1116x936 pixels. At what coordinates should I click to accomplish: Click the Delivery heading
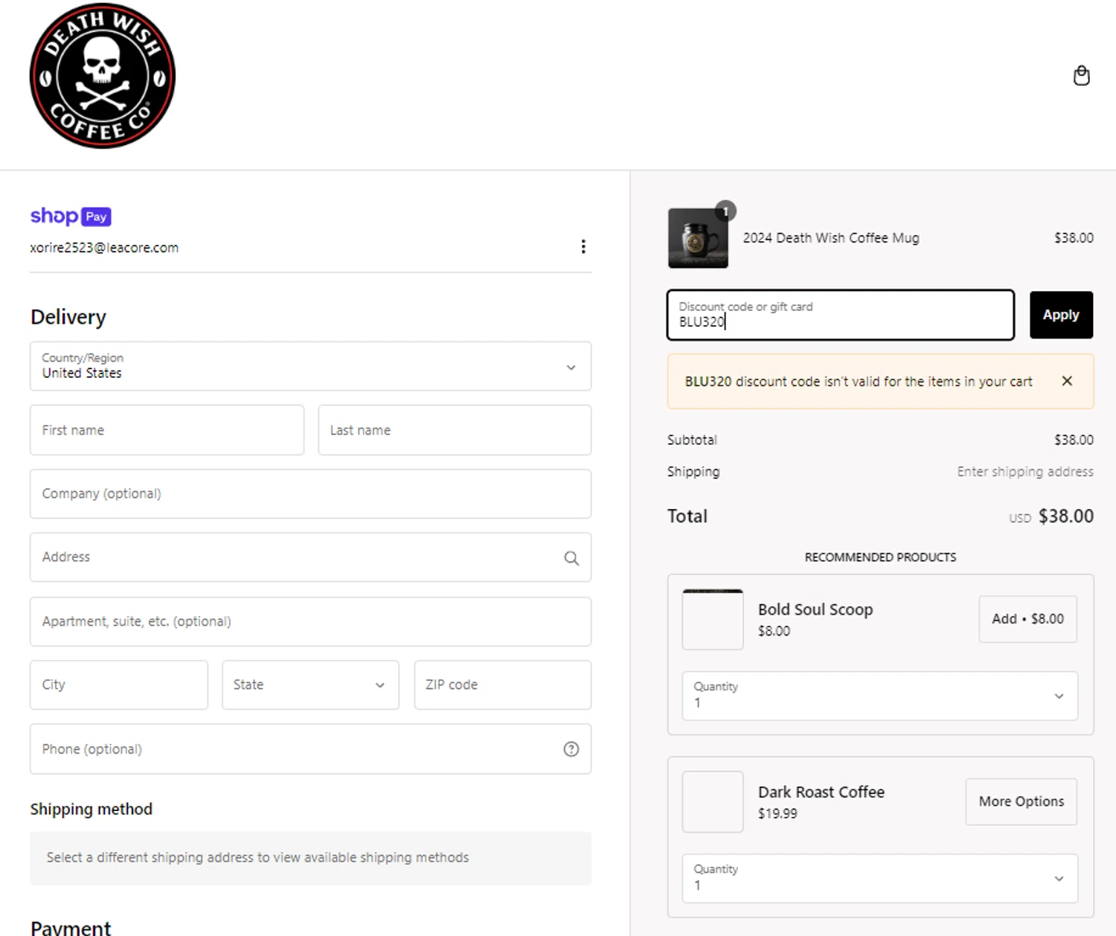coord(68,317)
